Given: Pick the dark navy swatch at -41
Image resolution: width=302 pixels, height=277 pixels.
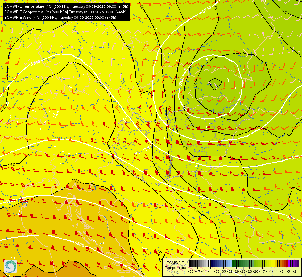Looking at the screenshot, I should (x=212, y=263).
